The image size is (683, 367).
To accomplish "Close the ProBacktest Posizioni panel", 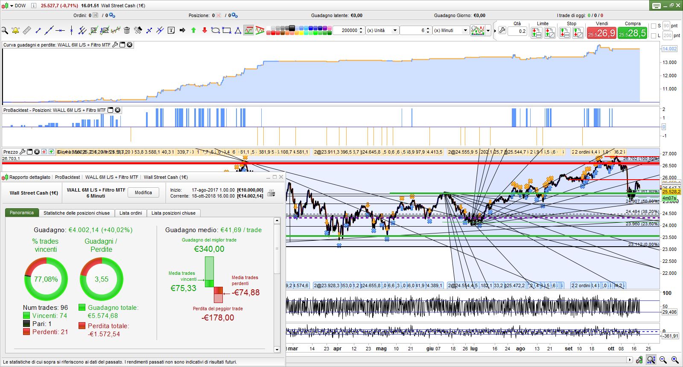I will (118, 110).
